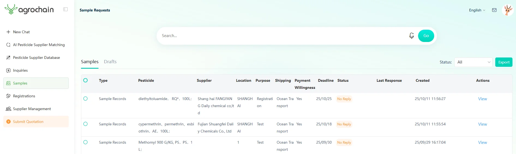Toggle the select-all header radio
The width and height of the screenshot is (516, 154).
(x=85, y=80)
